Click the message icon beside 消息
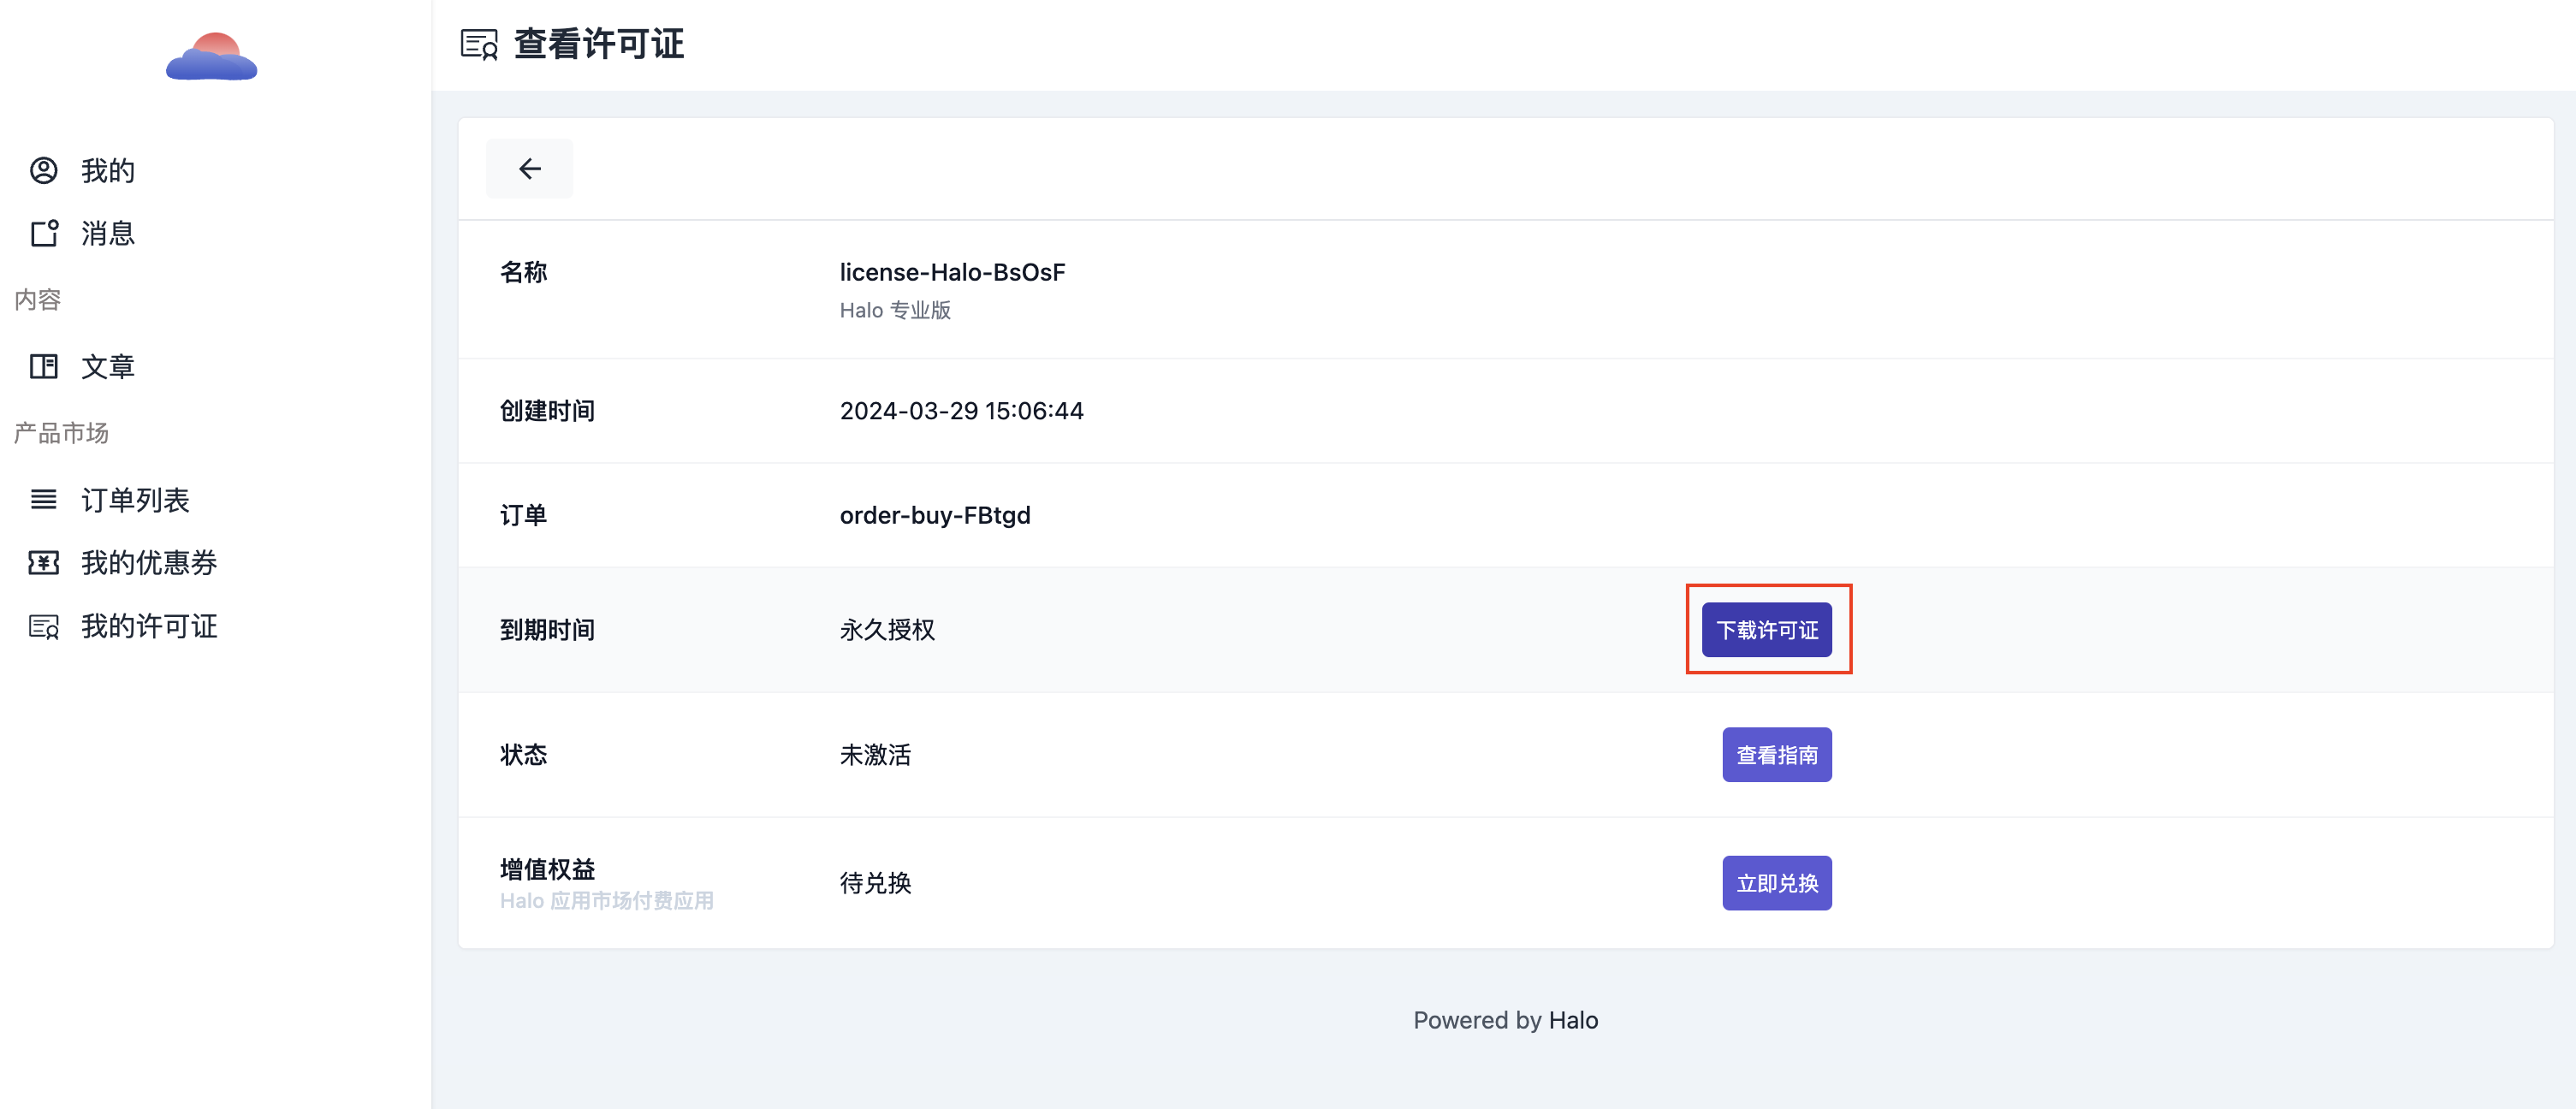 (x=44, y=233)
